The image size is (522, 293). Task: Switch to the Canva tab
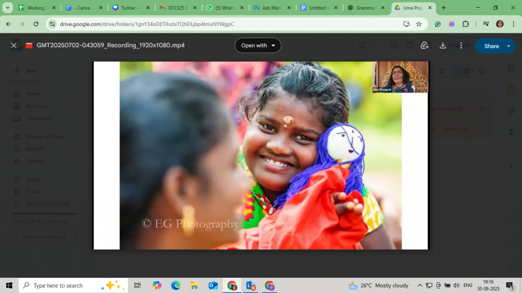click(x=82, y=8)
